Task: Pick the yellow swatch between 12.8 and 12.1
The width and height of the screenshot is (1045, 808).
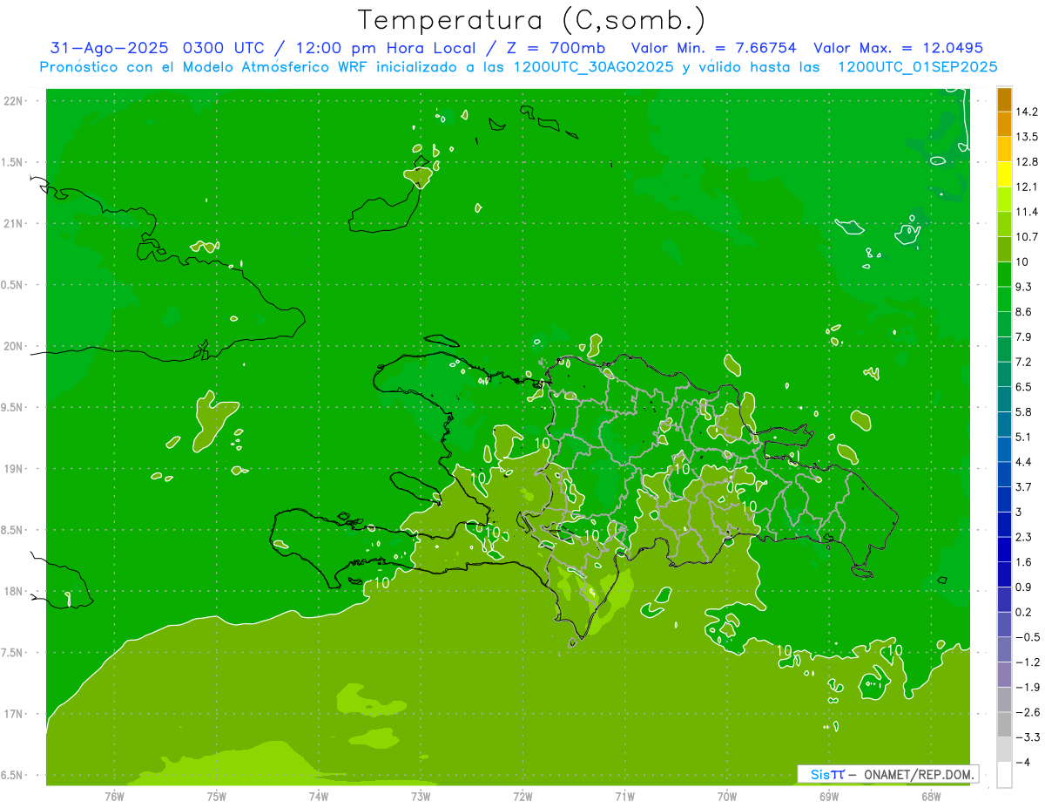Action: [x=1005, y=174]
